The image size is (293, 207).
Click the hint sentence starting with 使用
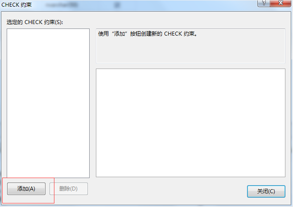148,34
